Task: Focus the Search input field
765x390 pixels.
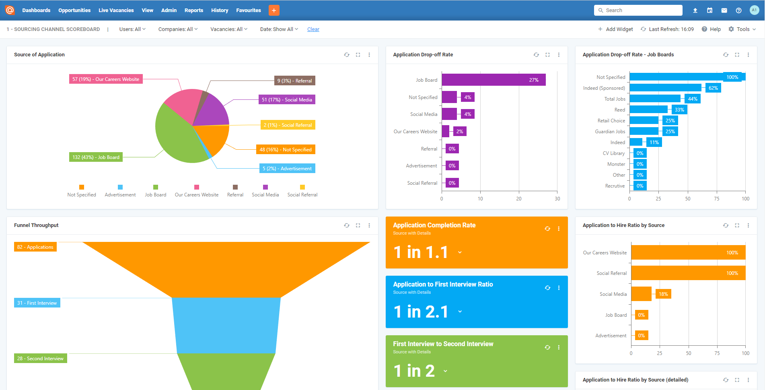Action: 638,10
